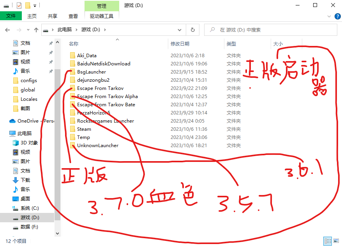The height and width of the screenshot is (246, 342).
Task: Unpin 图片 using its pin icon
Action: tap(51, 53)
